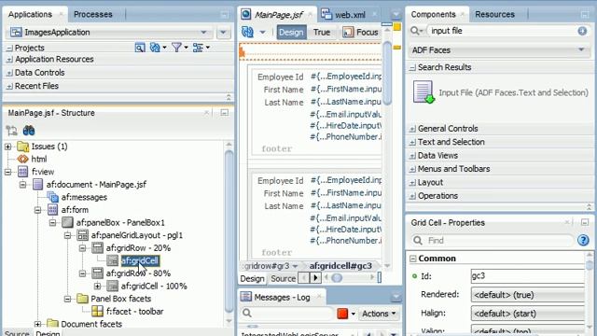Image resolution: width=597 pixels, height=336 pixels.
Task: Click the Id field containing gc3
Action: tap(528, 276)
